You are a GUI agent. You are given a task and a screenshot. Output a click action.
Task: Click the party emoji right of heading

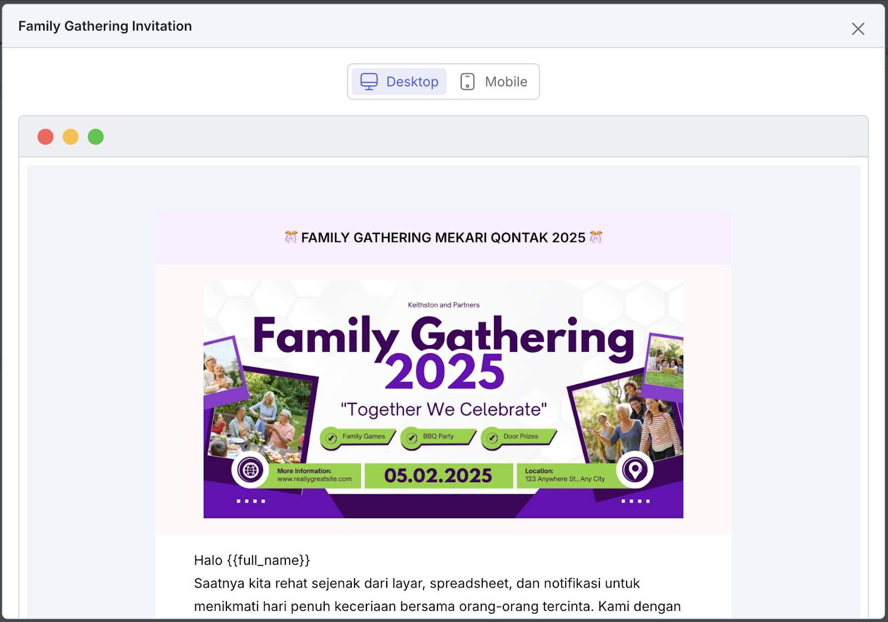click(x=596, y=237)
